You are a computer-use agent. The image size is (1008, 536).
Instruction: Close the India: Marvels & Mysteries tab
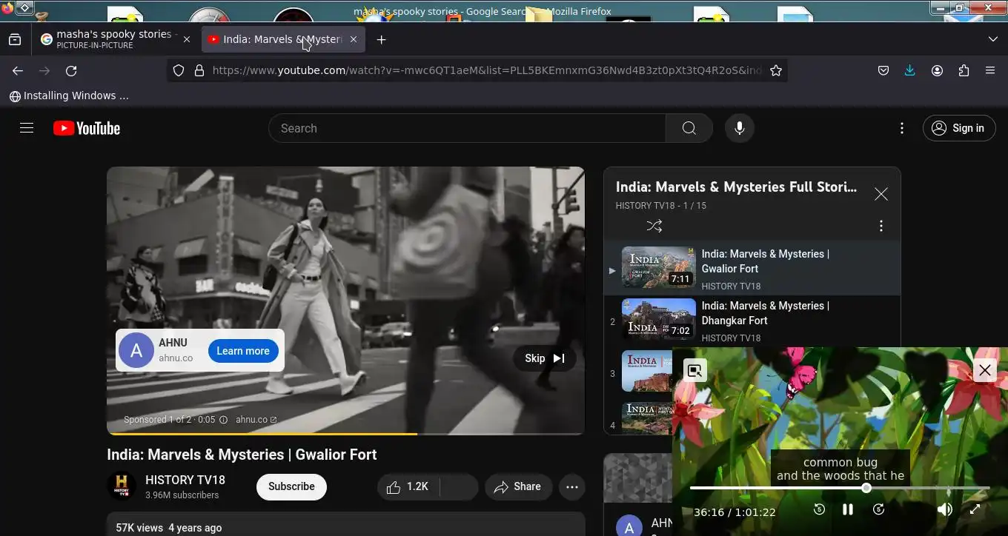point(354,39)
